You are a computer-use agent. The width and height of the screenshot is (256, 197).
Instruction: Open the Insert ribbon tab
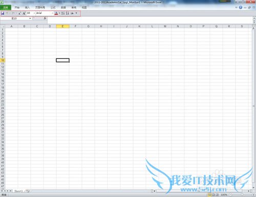click(27, 8)
